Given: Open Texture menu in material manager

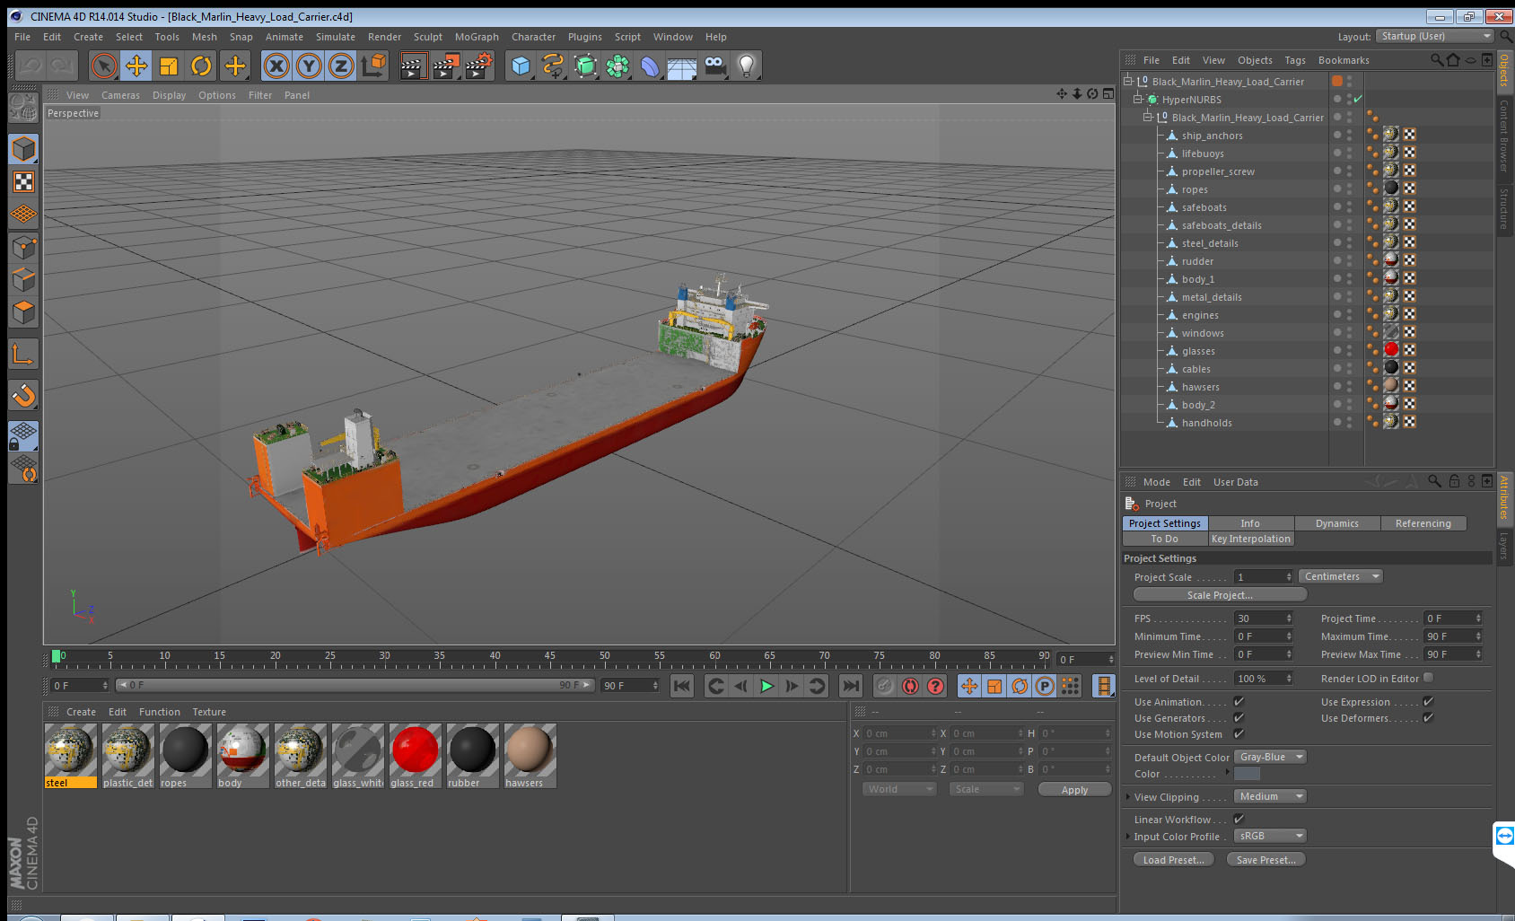Looking at the screenshot, I should click(209, 712).
